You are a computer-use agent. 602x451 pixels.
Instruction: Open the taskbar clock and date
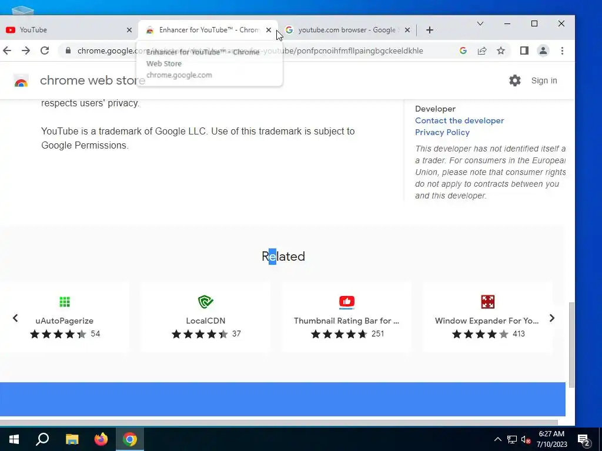pyautogui.click(x=551, y=439)
